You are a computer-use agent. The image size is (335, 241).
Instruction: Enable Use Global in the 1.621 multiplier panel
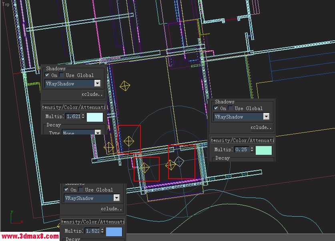point(62,75)
